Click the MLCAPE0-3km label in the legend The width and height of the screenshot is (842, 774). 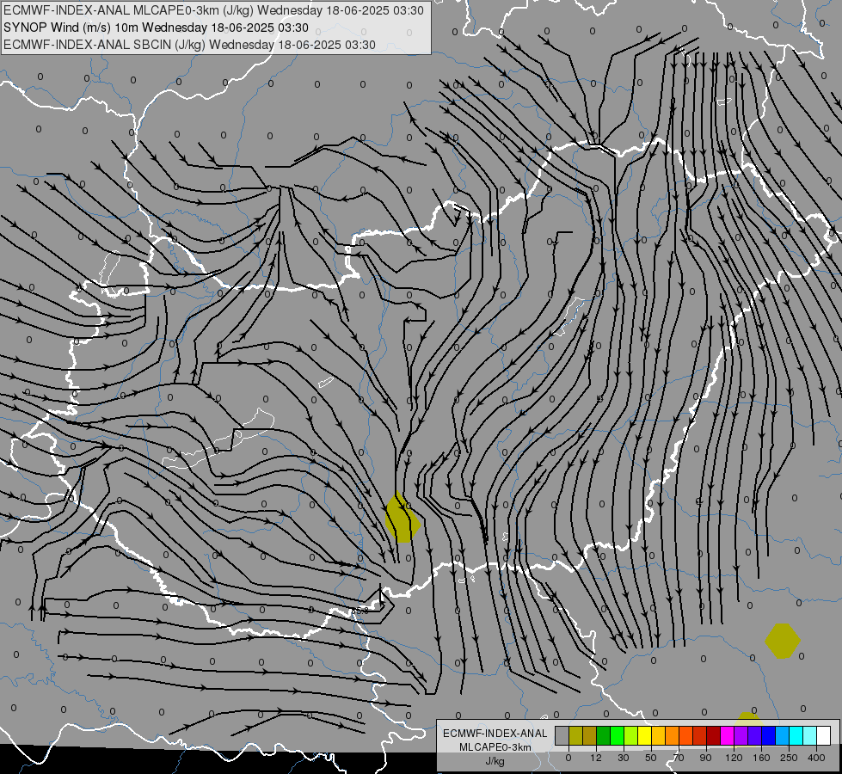point(495,747)
